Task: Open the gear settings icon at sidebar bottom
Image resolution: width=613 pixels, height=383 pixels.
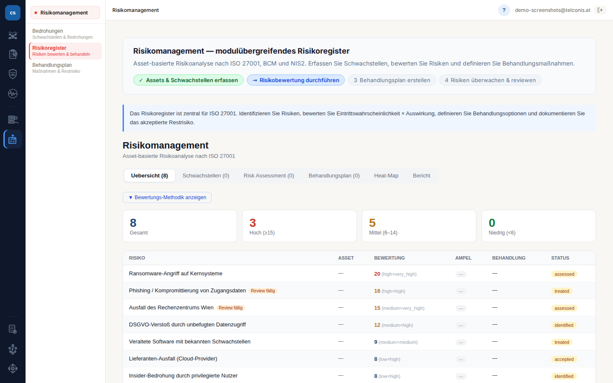Action: [13, 369]
